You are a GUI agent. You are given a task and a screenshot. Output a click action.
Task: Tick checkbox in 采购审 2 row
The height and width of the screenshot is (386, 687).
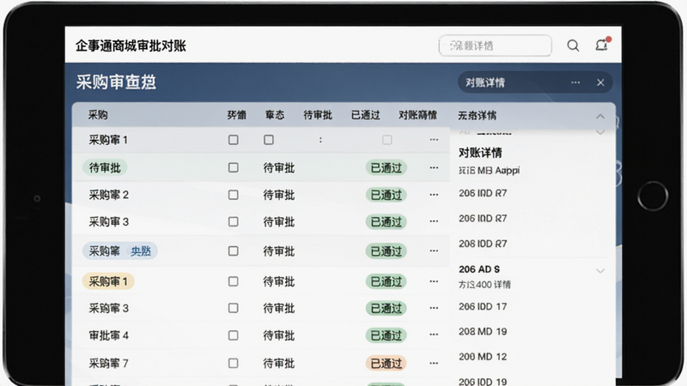234,195
